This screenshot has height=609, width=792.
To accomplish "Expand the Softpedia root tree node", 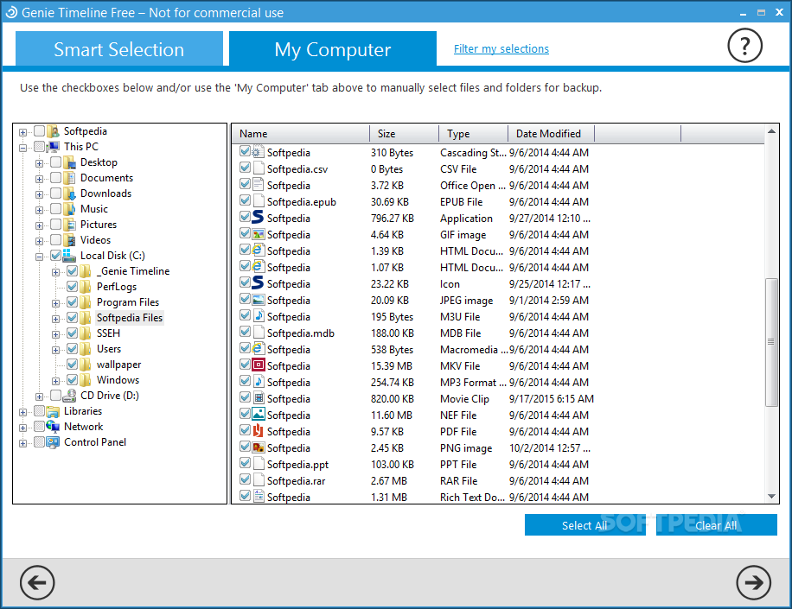I will 22,132.
